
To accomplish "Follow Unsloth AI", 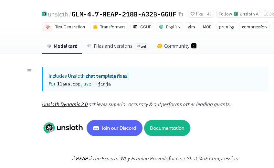I will coord(239,14).
